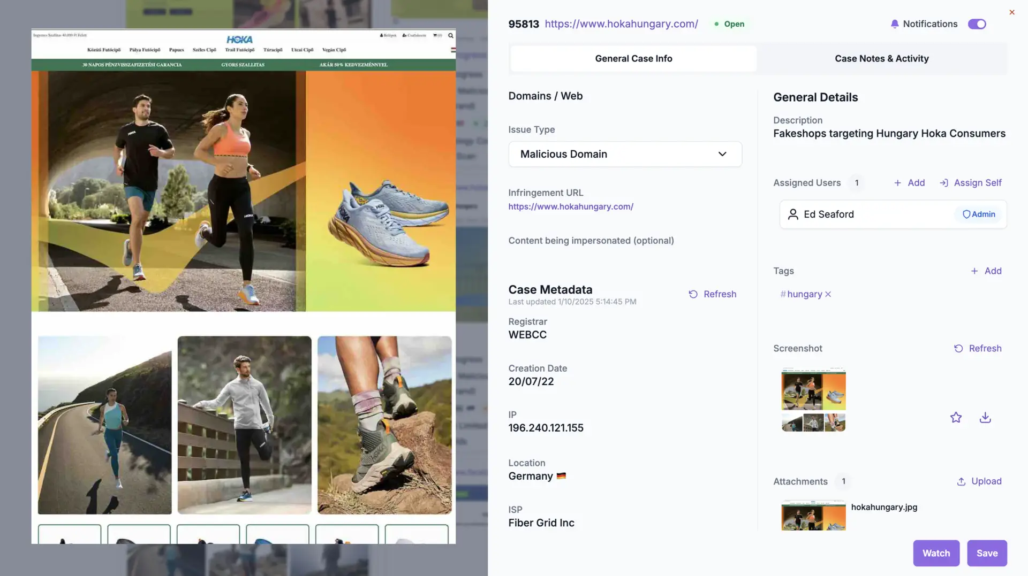Download the screenshot
Viewport: 1028px width, 576px height.
pos(985,418)
